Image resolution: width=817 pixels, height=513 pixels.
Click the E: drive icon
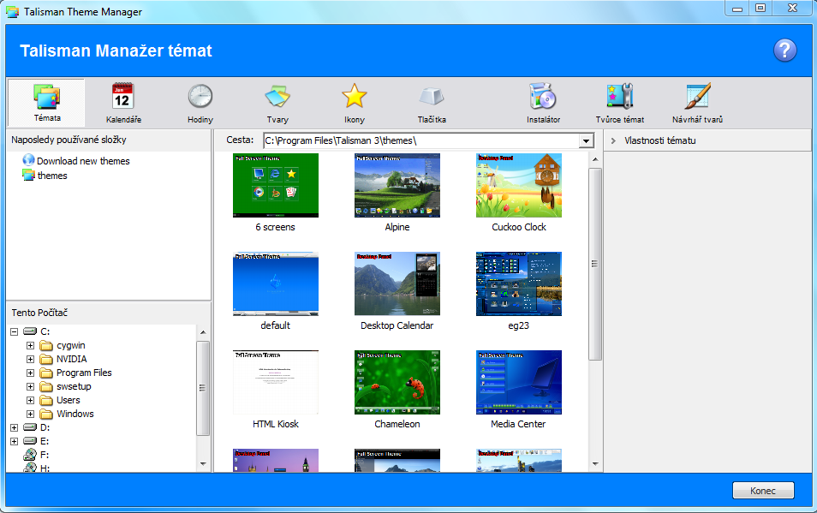(x=30, y=440)
